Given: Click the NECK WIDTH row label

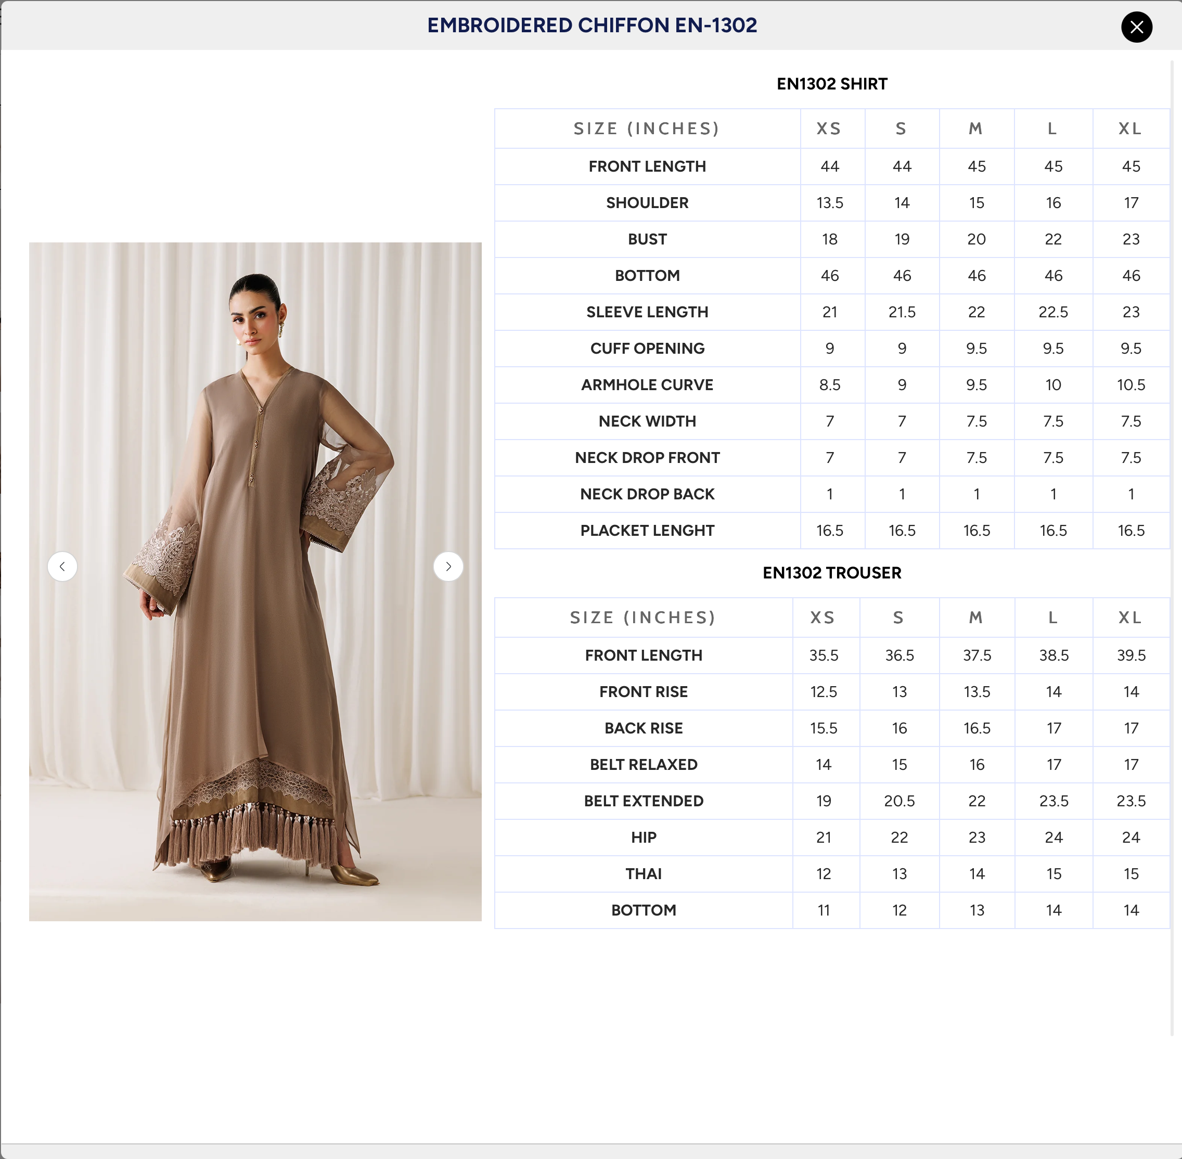Looking at the screenshot, I should [x=647, y=421].
